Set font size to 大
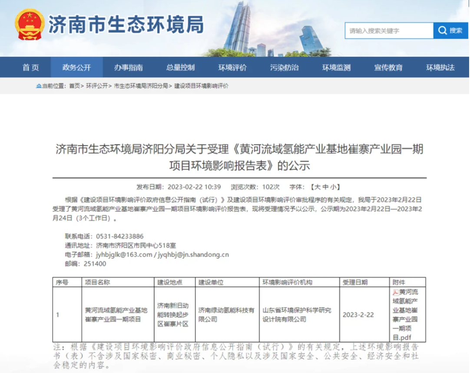Image resolution: width=470 pixels, height=373 pixels. coord(317,187)
